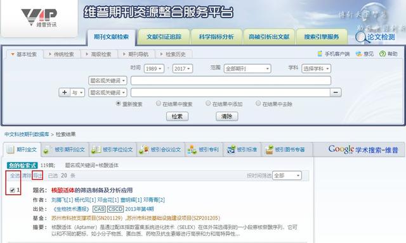This screenshot has width=406, height=243.
Task: Click the 清除 clear button
Action: coord(227,116)
